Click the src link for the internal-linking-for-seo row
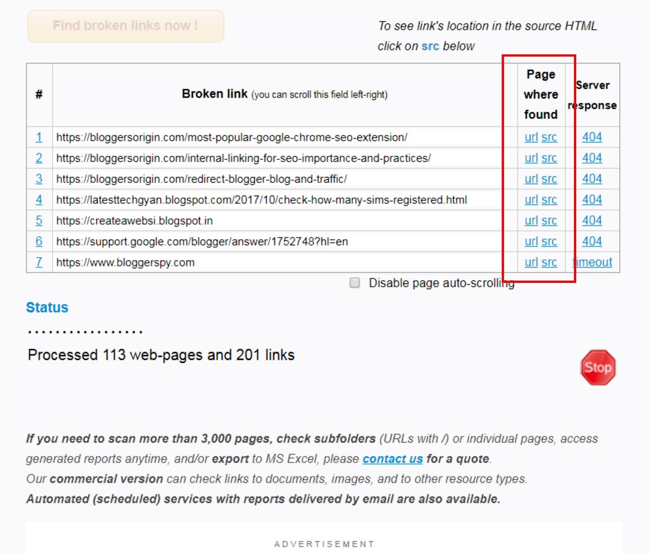The width and height of the screenshot is (650, 553). [x=549, y=158]
